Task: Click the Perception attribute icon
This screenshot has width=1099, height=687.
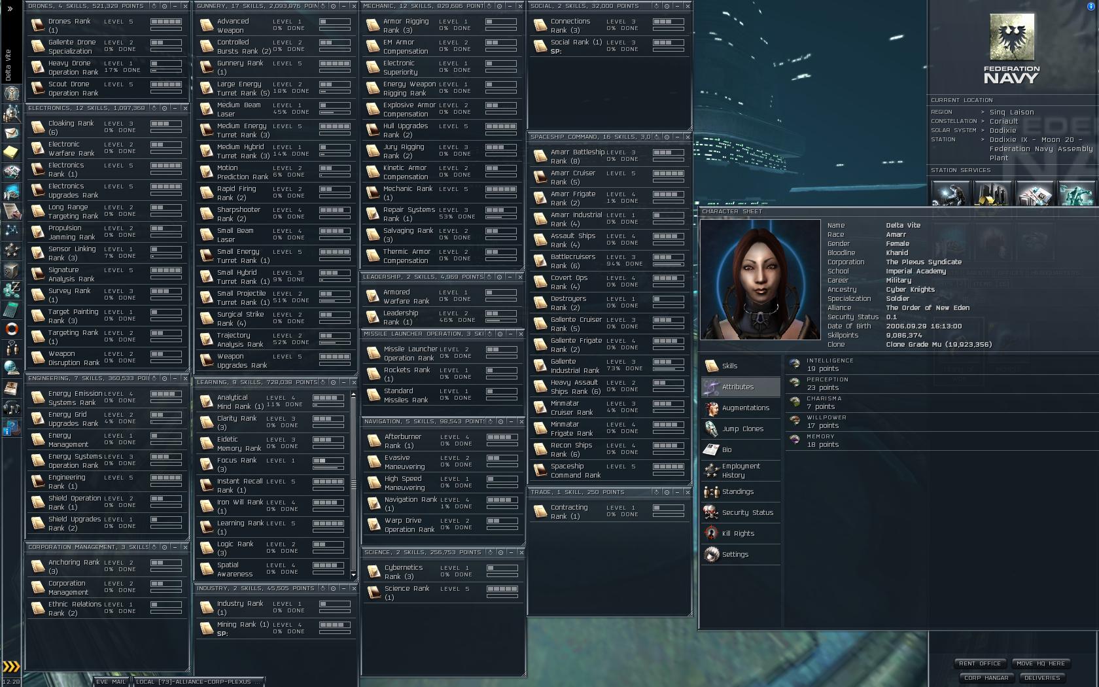Action: tap(795, 383)
